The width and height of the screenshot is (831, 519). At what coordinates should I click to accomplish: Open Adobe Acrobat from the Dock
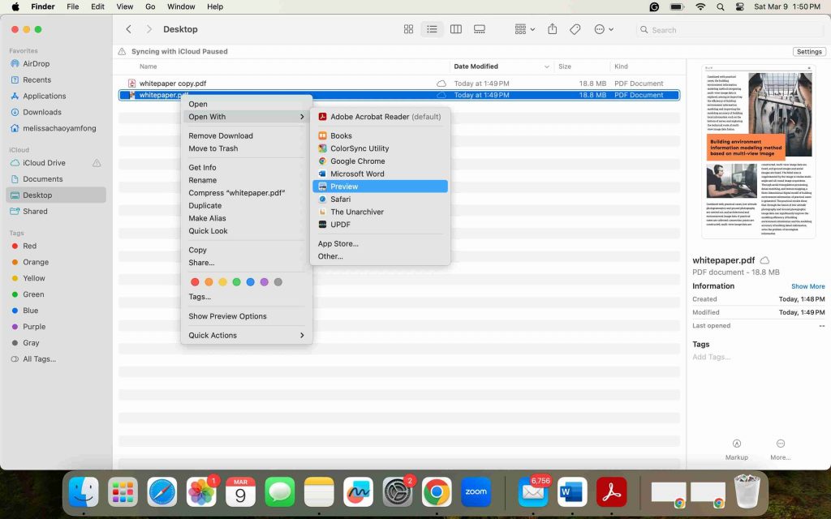tap(612, 491)
